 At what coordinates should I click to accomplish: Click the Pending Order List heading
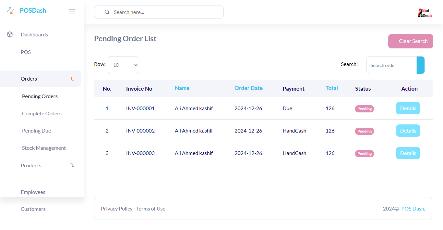(125, 39)
